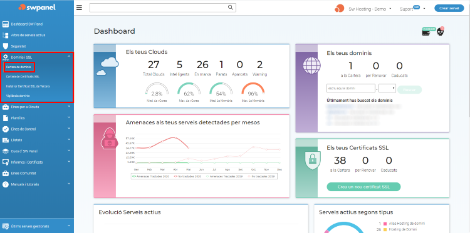
Task: Open the domain extension dropdown
Action: tap(387, 89)
